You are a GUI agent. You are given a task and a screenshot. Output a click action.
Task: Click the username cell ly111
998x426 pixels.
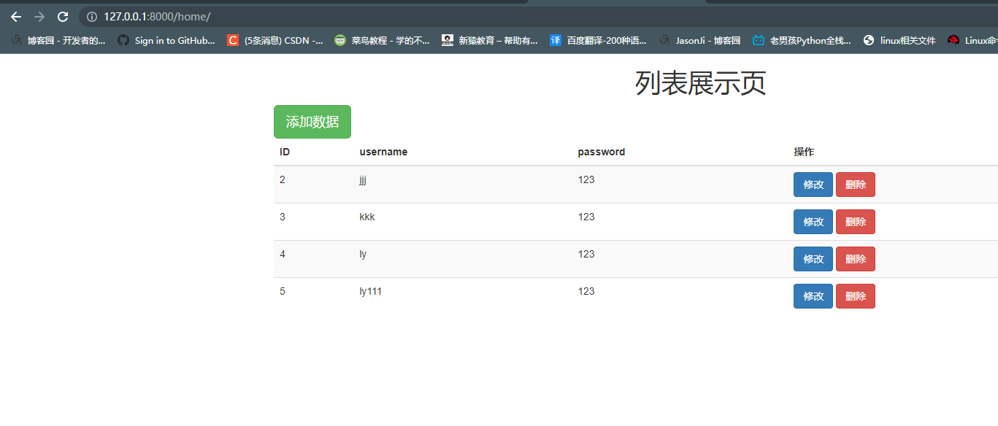coord(371,291)
